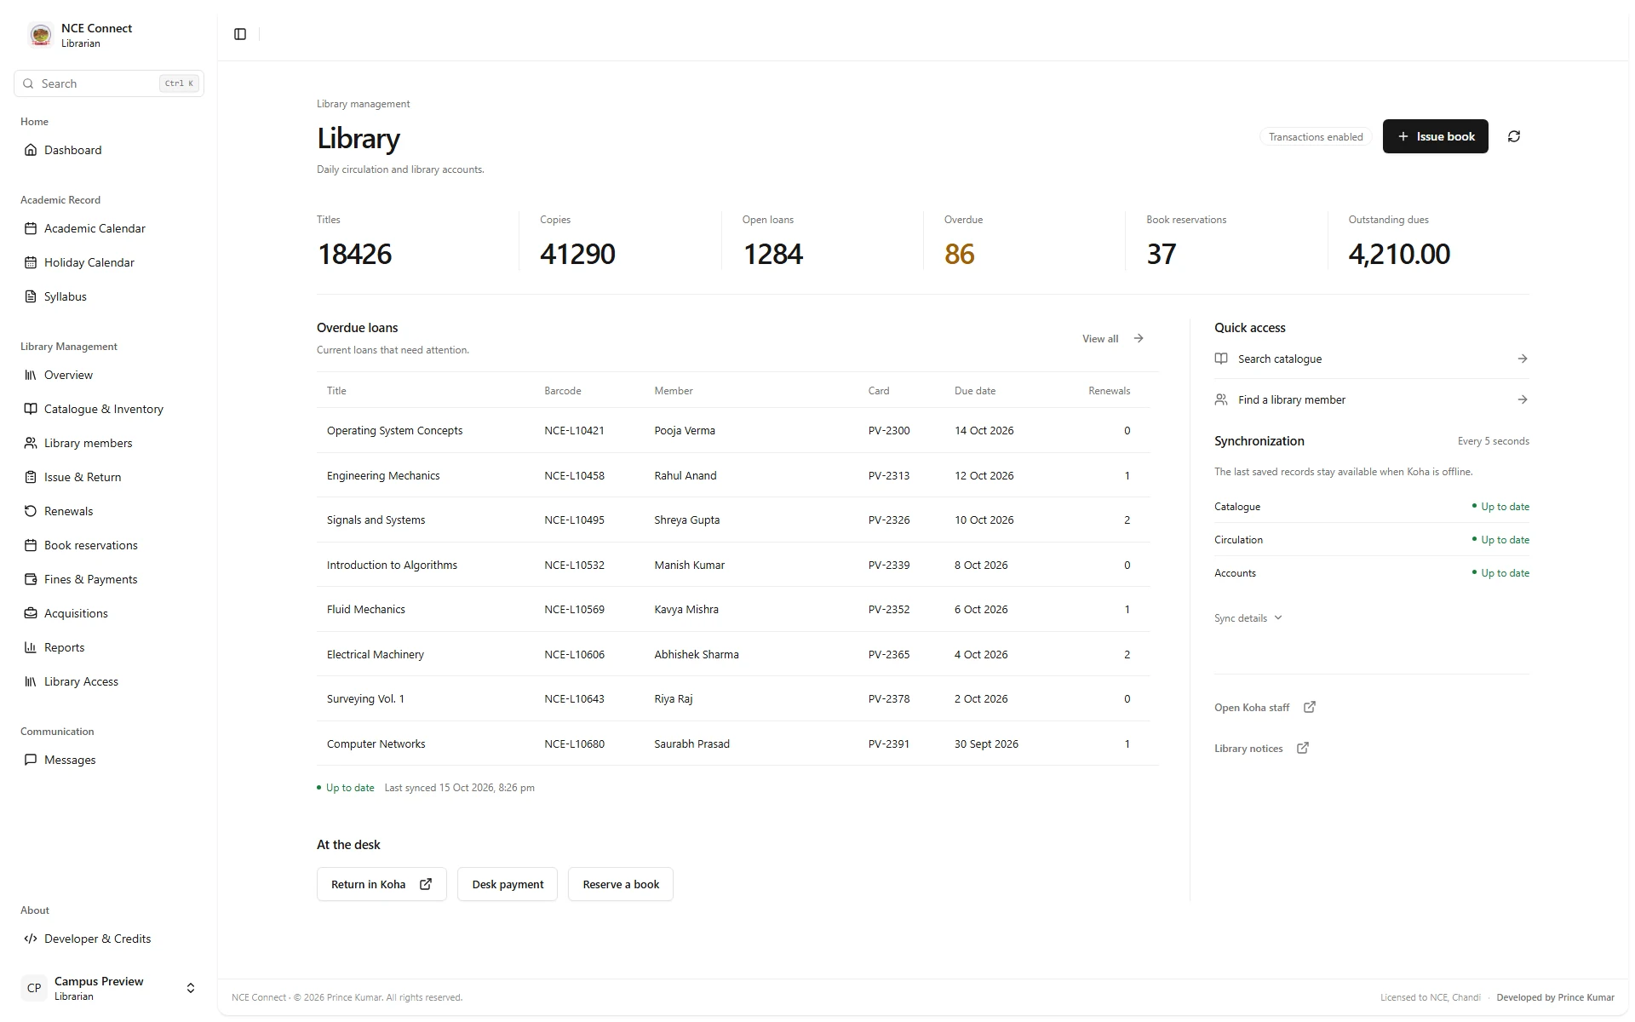The height and width of the screenshot is (1022, 1635).
Task: Click the arrow icon next to View all
Action: (1139, 338)
